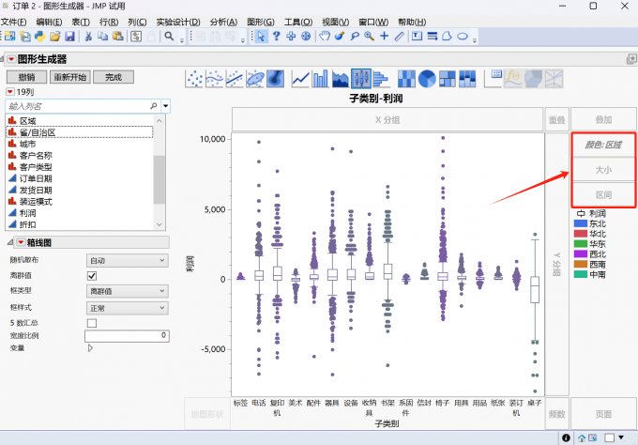Open the 帮助(H) menu
Screen dimensions: 638x445
412,22
